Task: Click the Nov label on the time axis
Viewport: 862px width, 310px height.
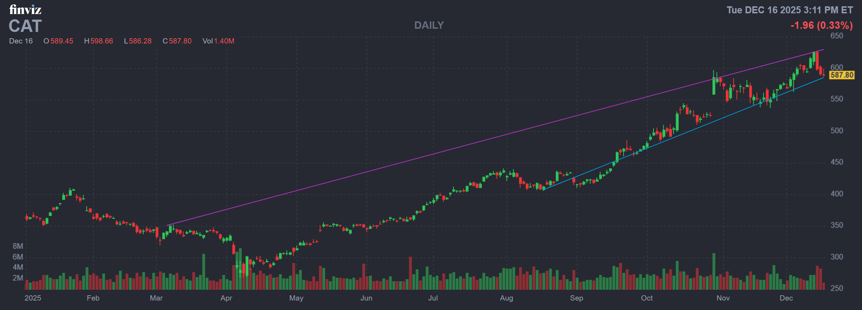Action: click(x=723, y=298)
